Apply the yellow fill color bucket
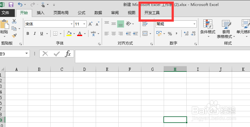The image size is (250, 127). tap(69, 34)
